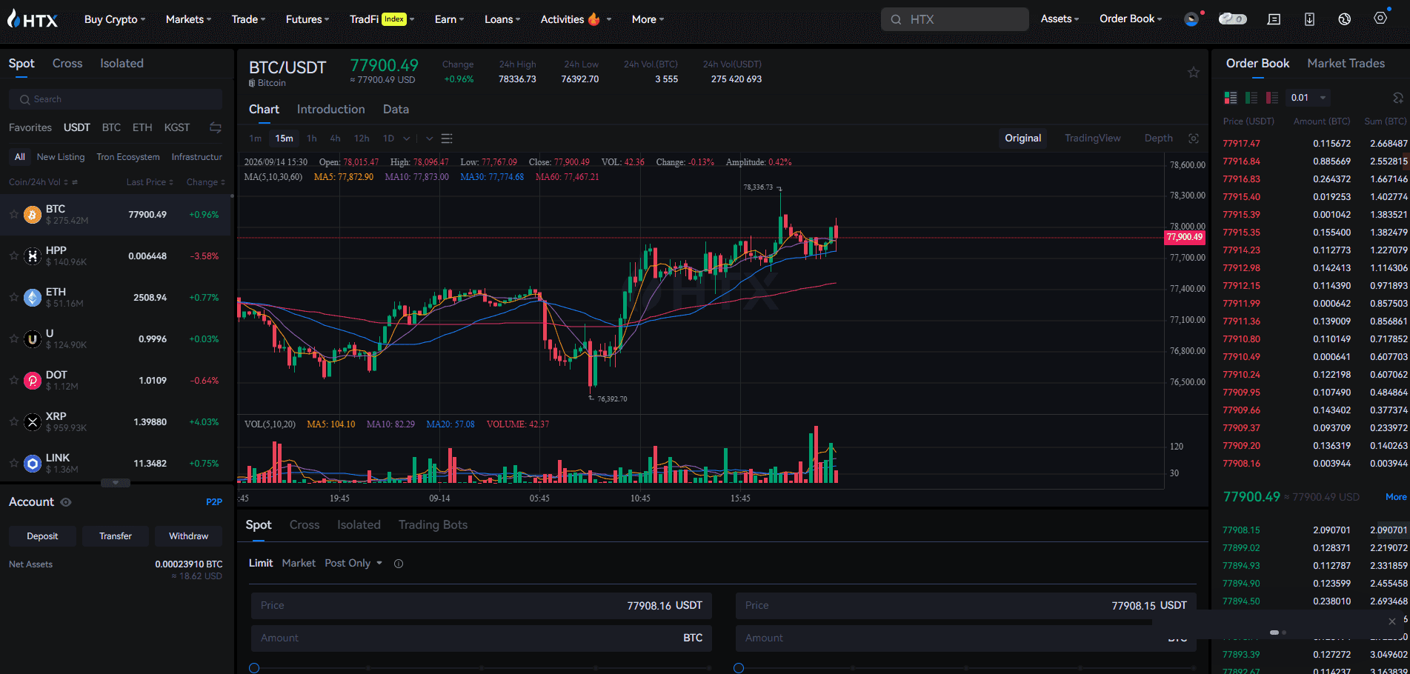1410x674 pixels.
Task: Favorite the ETH pair star
Action: [x=13, y=297]
